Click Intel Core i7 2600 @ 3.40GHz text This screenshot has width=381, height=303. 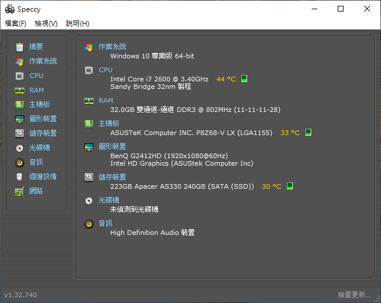[159, 79]
